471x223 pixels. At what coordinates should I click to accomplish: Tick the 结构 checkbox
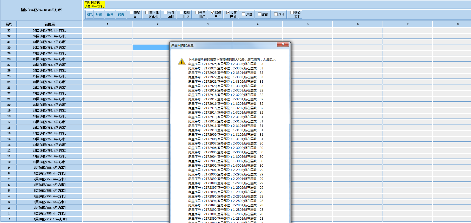point(276,14)
